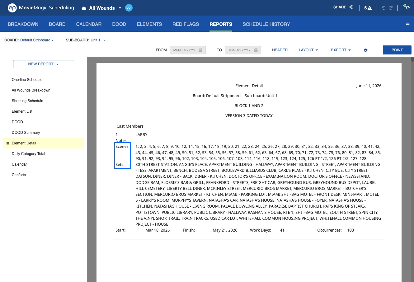Click the TO date input field
414x282 pixels.
[243, 50]
